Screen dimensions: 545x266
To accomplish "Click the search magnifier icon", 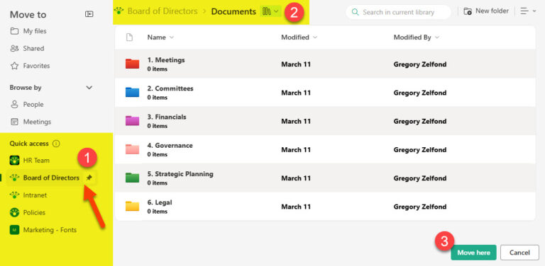I will click(x=355, y=12).
